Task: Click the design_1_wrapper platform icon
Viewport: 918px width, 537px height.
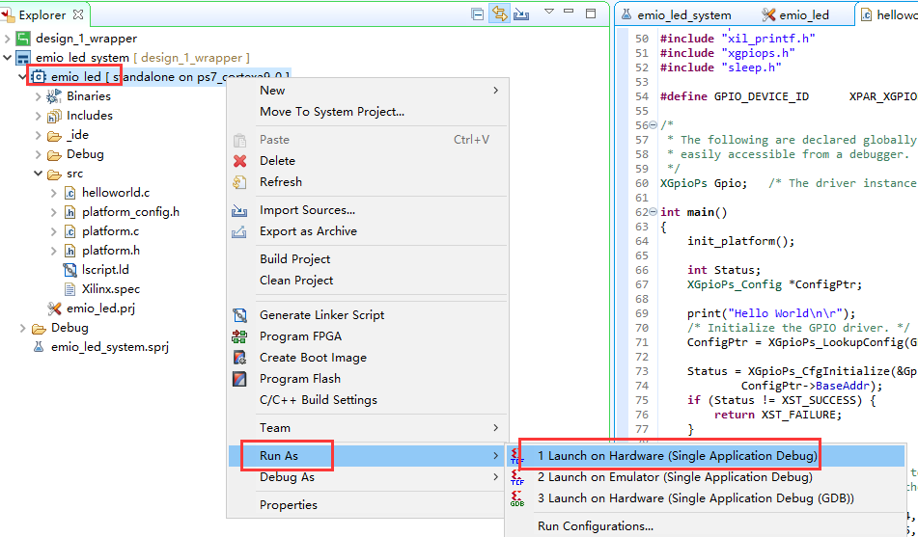Action: (23, 39)
